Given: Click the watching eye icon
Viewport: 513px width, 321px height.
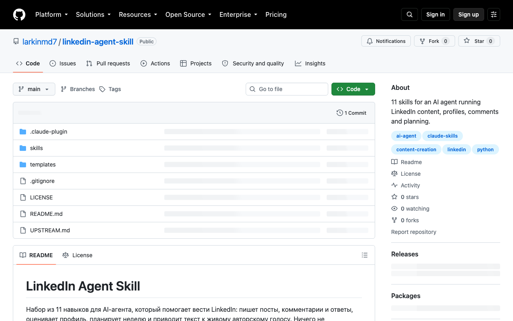Looking at the screenshot, I should click(x=394, y=209).
